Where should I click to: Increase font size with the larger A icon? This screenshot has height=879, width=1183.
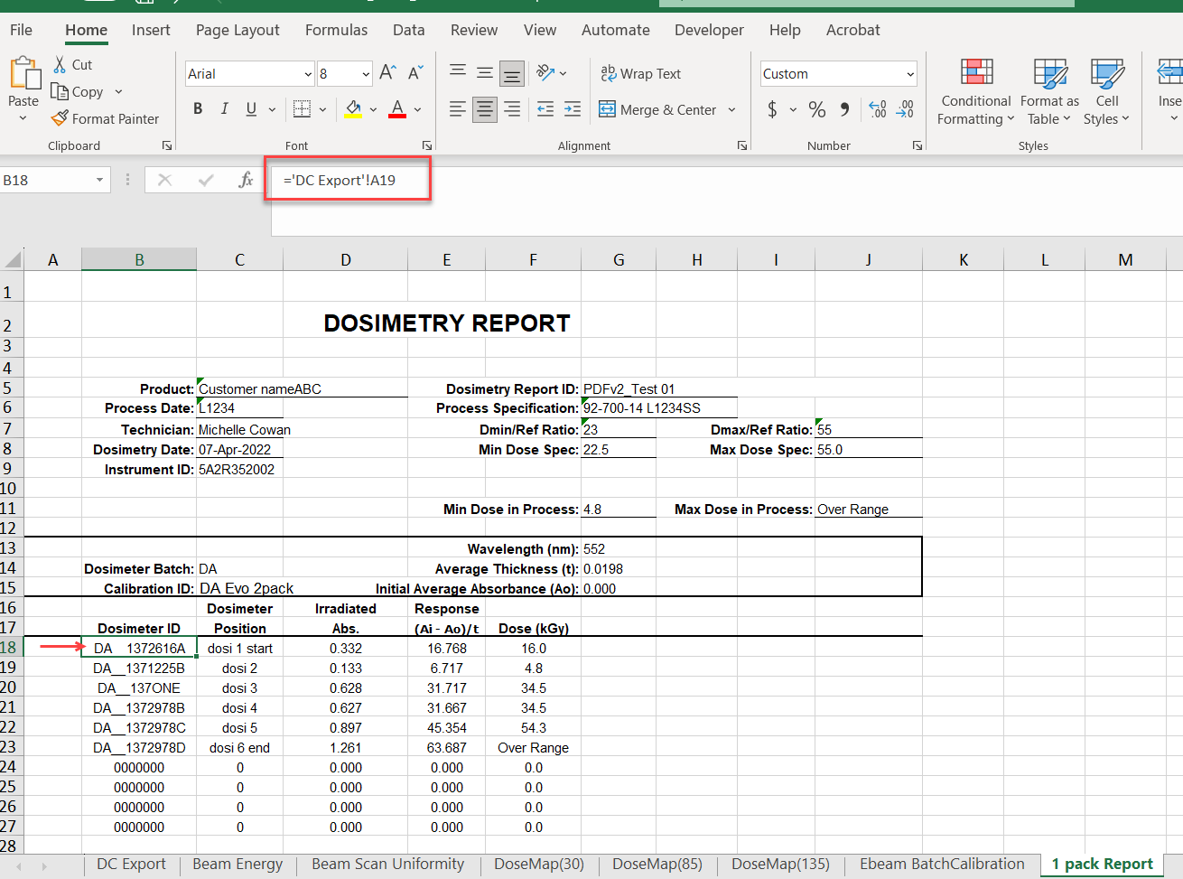(387, 73)
